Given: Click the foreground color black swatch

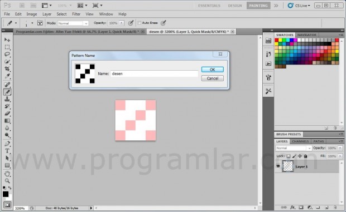Looking at the screenshot, I should (x=6, y=194).
